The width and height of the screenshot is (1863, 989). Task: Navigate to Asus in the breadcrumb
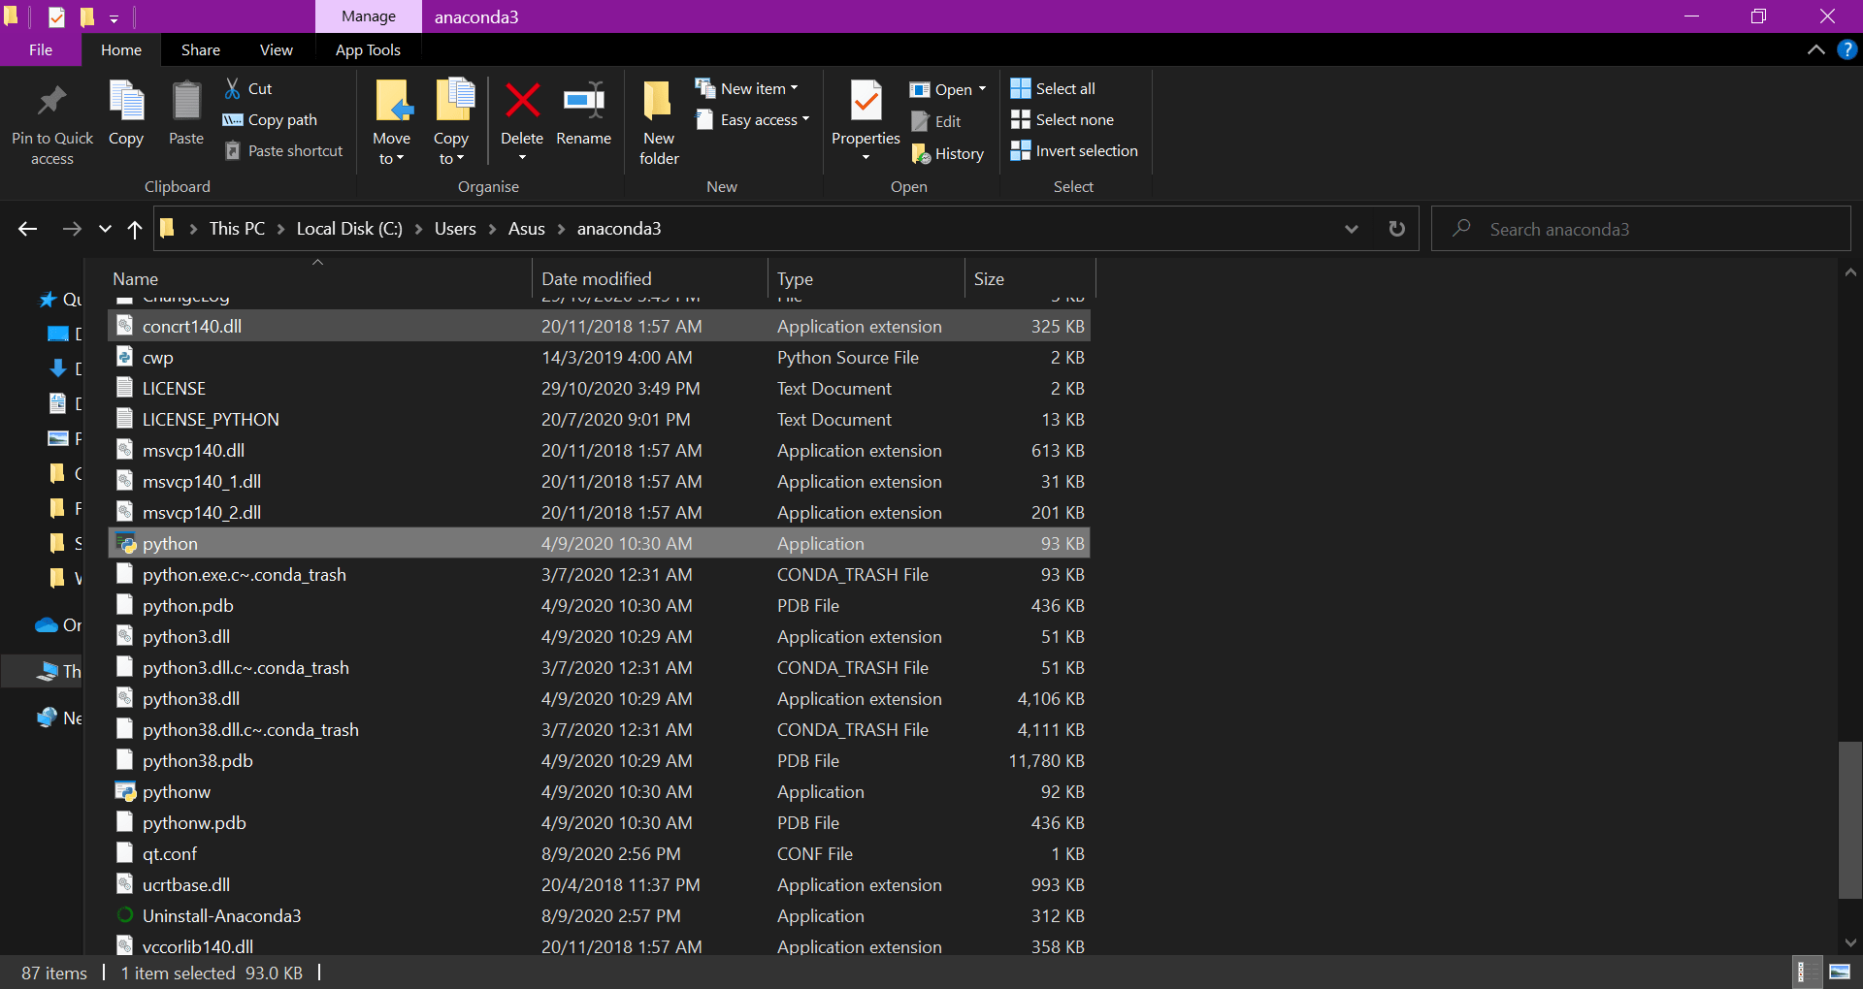527,229
